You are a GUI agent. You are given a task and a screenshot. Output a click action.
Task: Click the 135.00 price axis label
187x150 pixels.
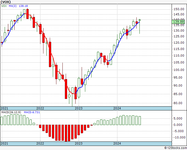tap(179, 25)
